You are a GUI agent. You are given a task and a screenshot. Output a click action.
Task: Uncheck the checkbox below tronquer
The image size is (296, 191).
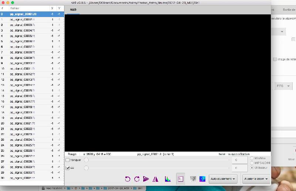[x=68, y=168]
